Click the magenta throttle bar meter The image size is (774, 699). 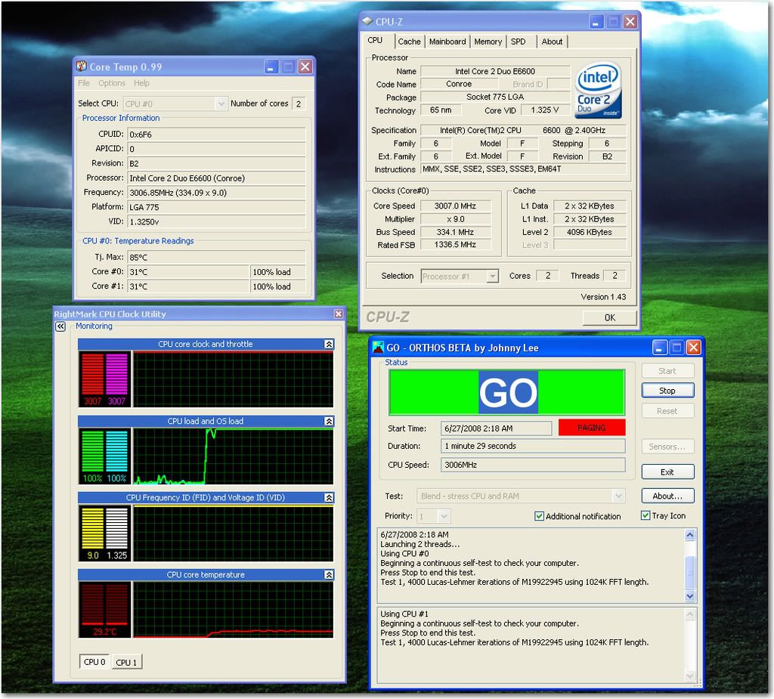tap(116, 374)
